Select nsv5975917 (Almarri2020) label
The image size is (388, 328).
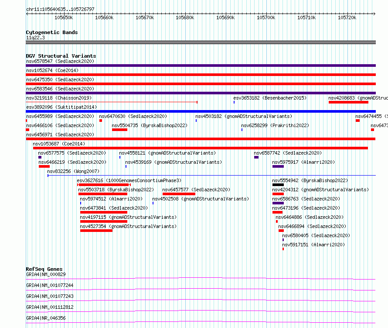[303, 162]
